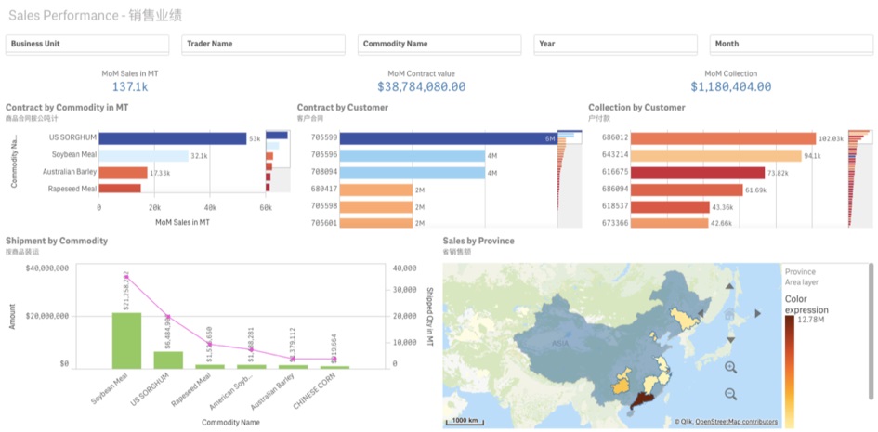The height and width of the screenshot is (432, 878).
Task: Select the US SORGHUM bar
Action: (172, 138)
